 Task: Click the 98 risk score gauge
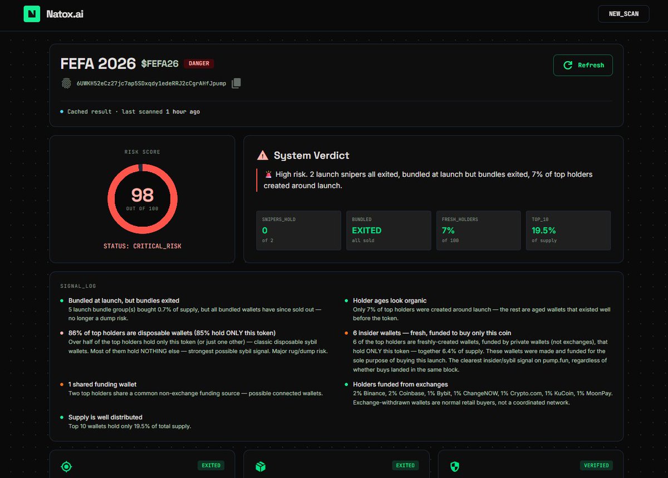point(143,198)
